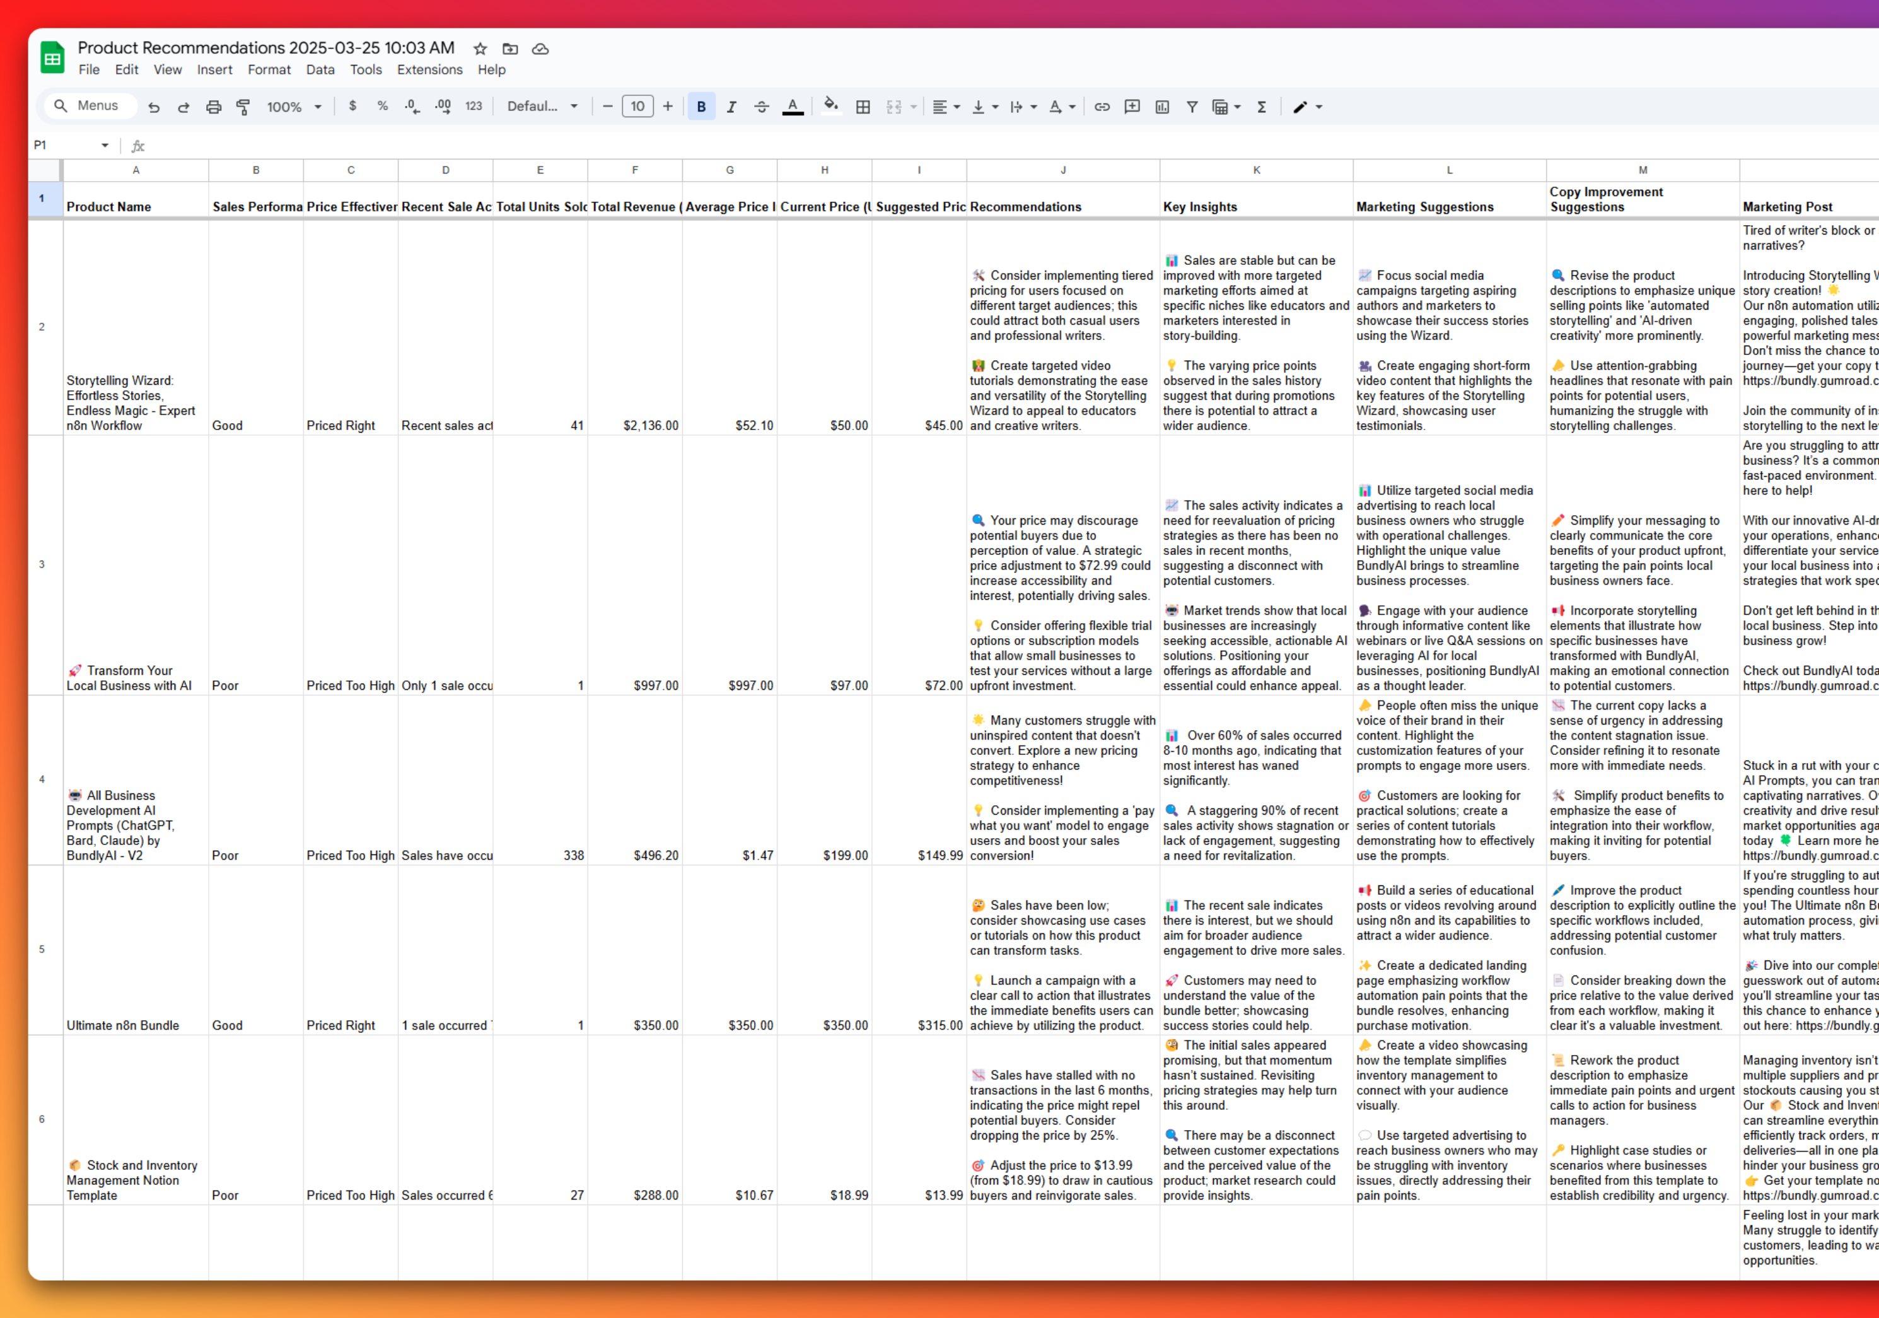Screen dimensions: 1879x1318
Task: Star this spreadsheet document
Action: point(480,49)
